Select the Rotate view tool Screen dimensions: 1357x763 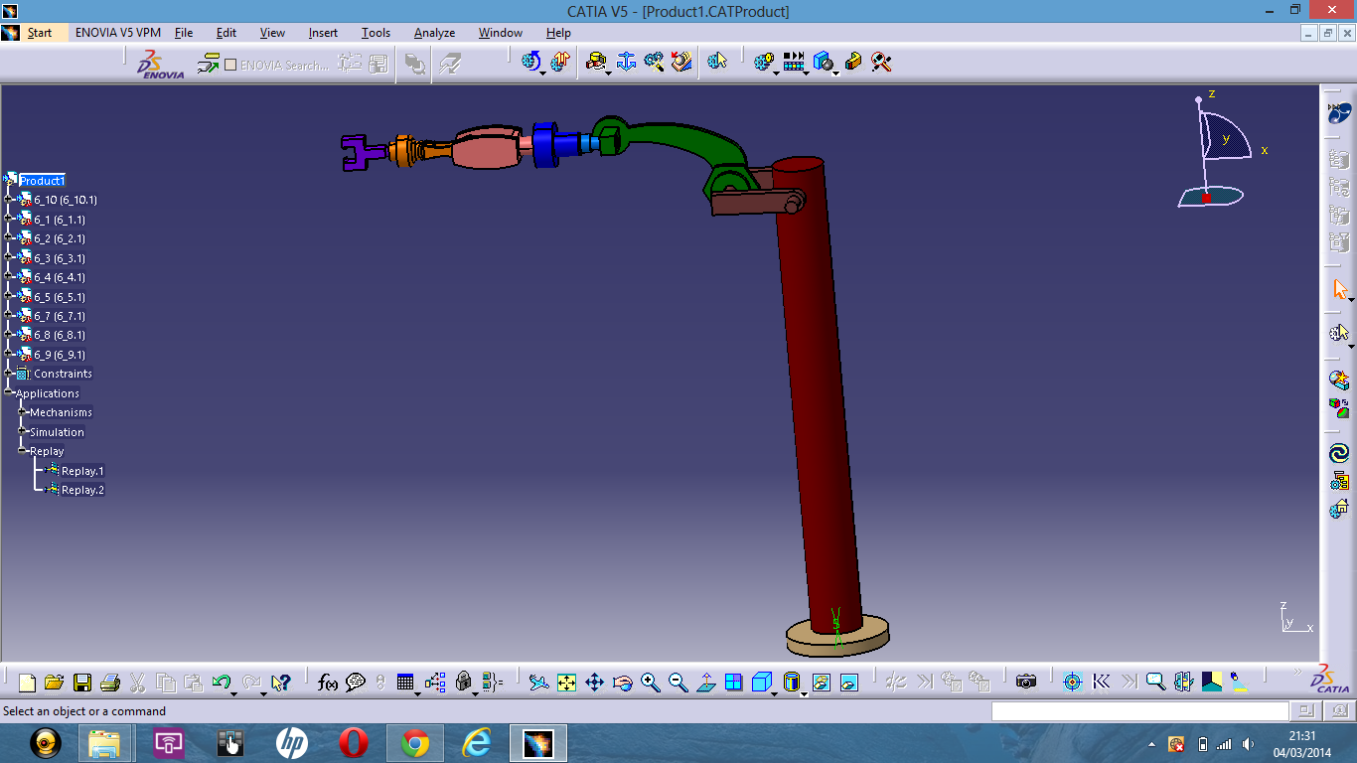(x=623, y=683)
